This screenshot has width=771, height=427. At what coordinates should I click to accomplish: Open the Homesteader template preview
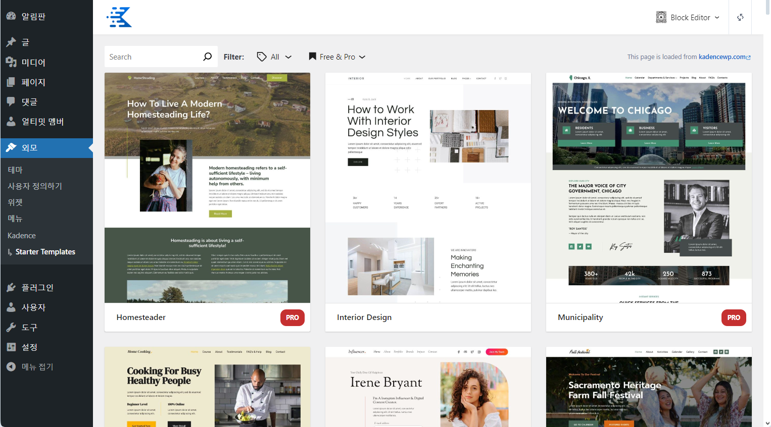point(207,188)
